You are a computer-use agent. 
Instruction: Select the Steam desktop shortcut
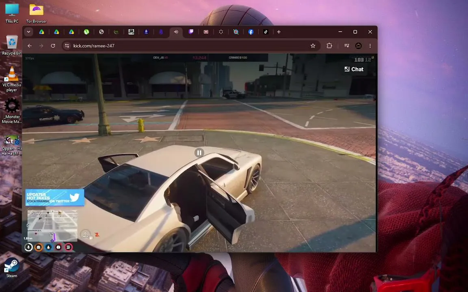(12, 268)
